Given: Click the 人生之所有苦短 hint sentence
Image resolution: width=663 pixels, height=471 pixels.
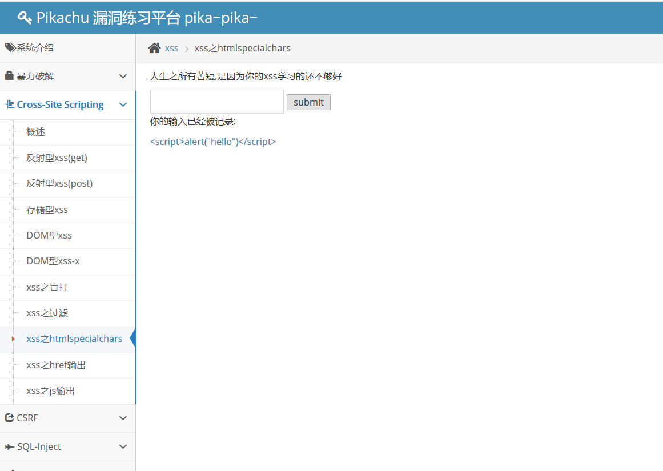Looking at the screenshot, I should click(x=246, y=76).
